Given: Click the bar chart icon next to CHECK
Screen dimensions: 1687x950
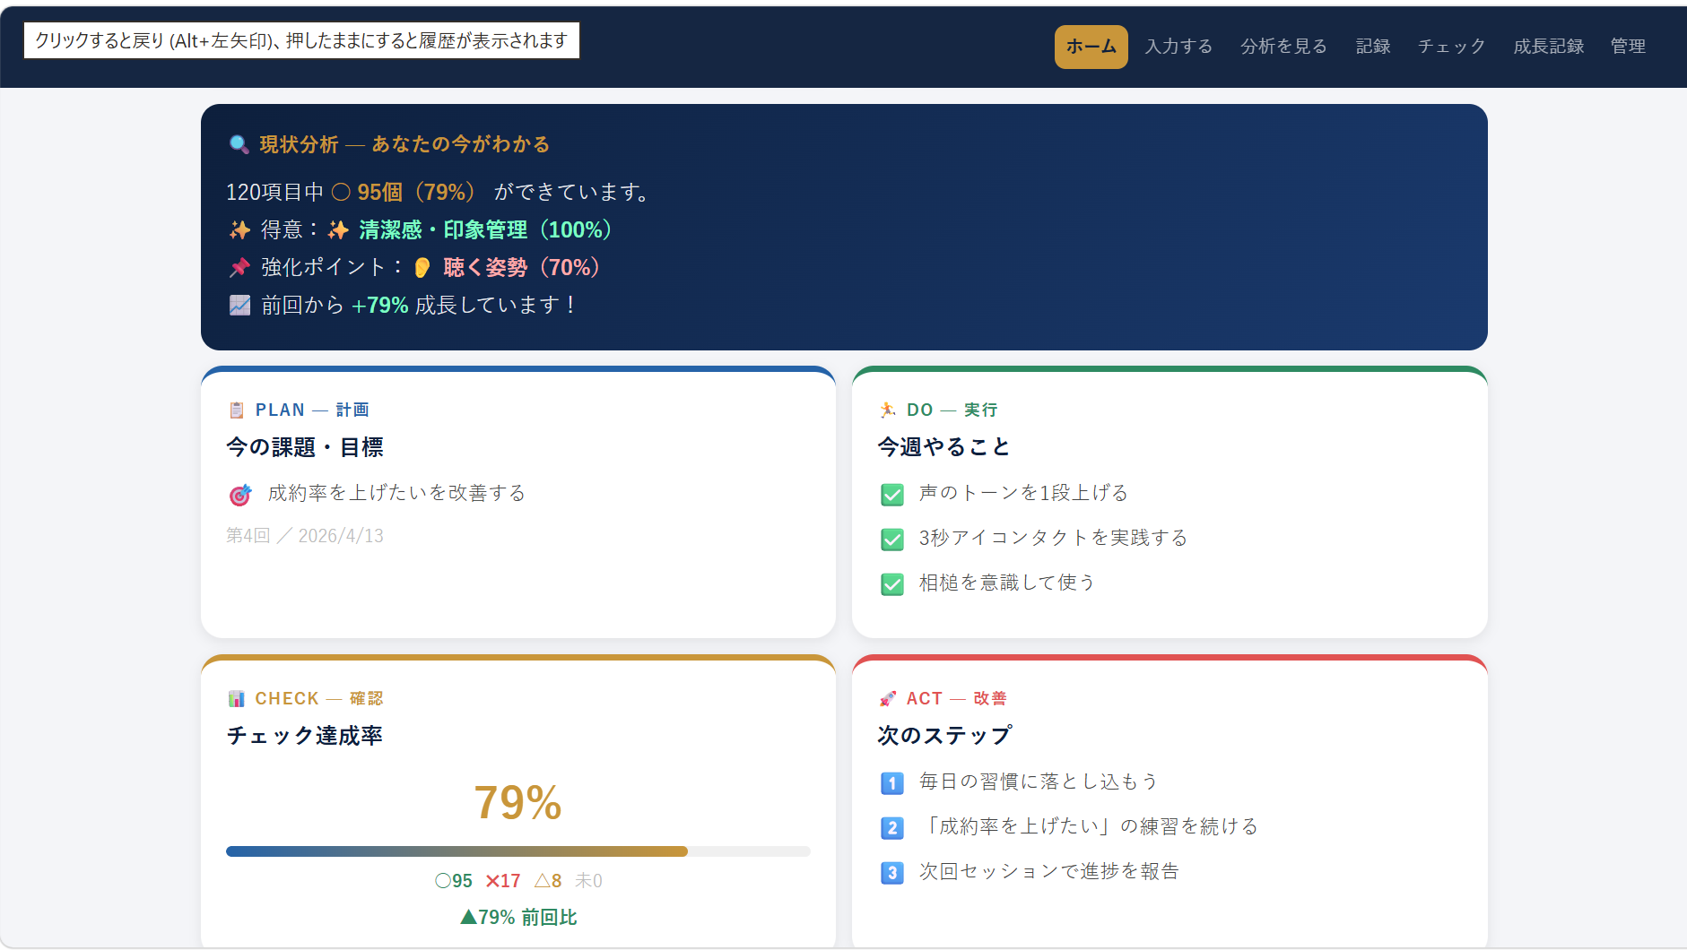Looking at the screenshot, I should [x=237, y=698].
